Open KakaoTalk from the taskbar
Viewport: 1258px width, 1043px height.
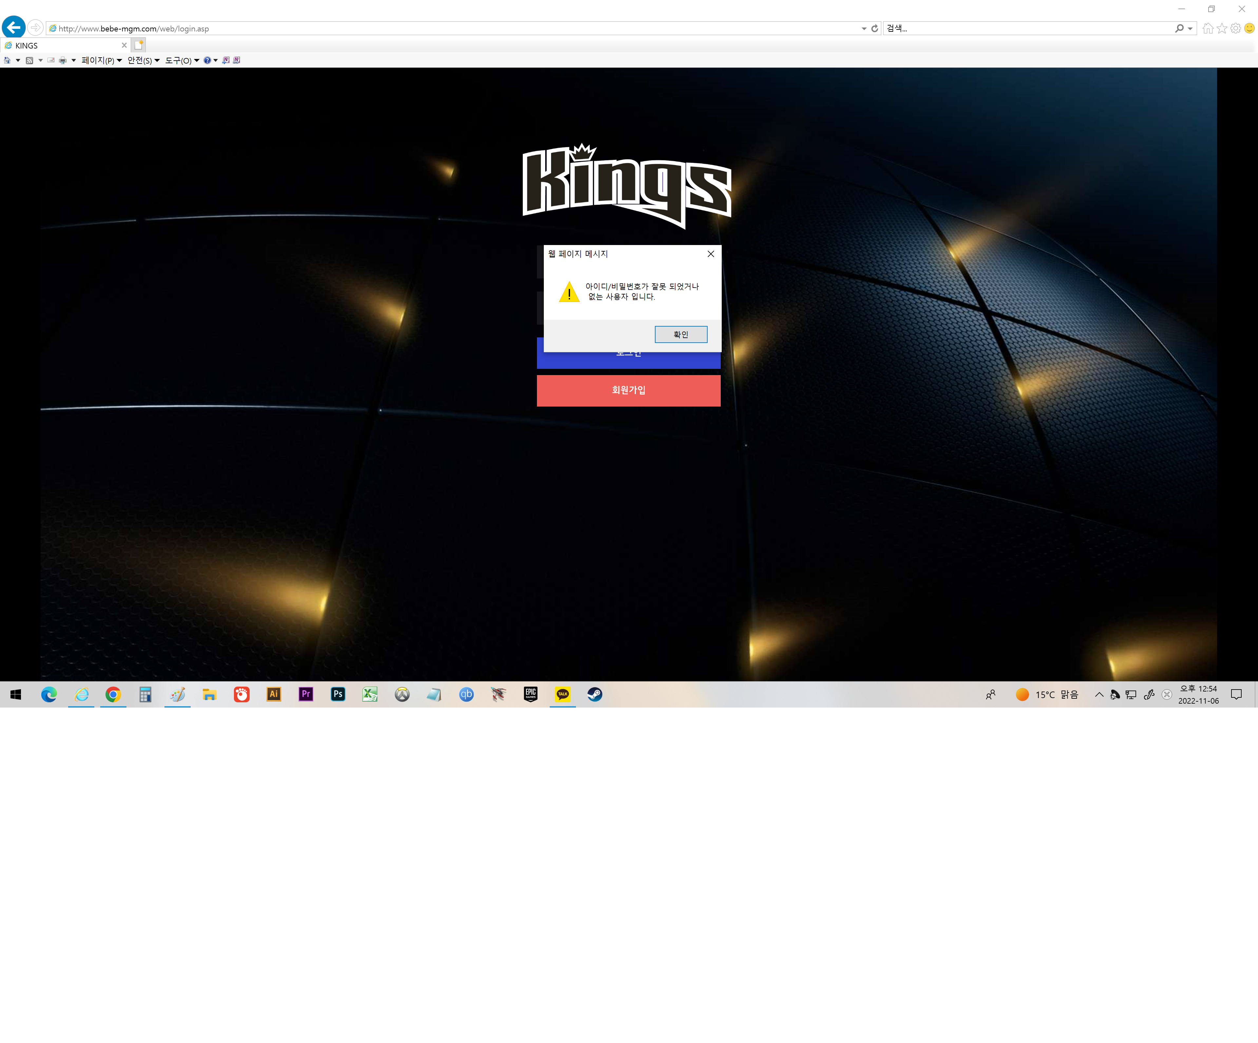[x=562, y=694]
